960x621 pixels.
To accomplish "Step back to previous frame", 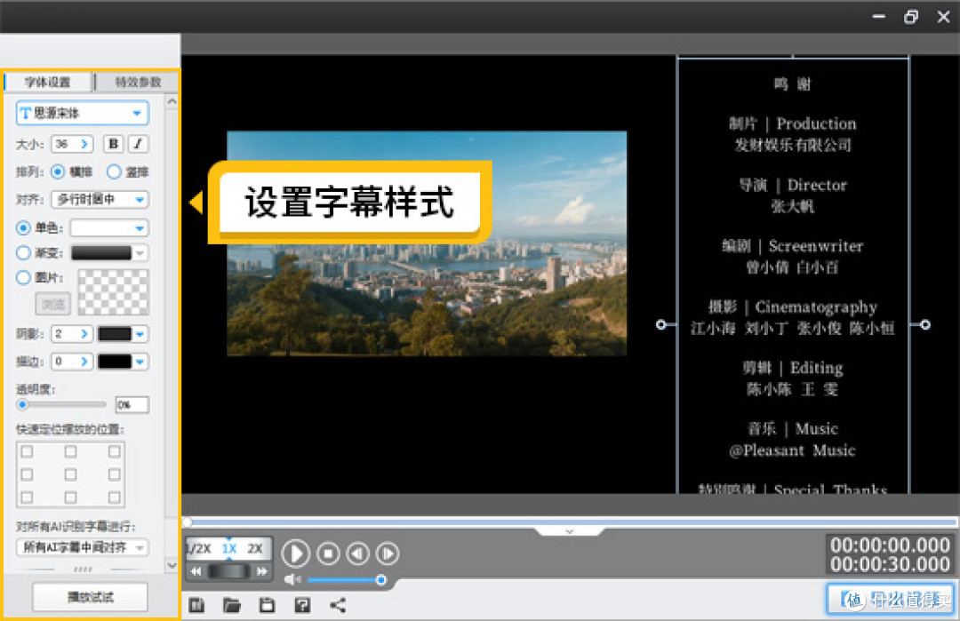I will click(357, 554).
